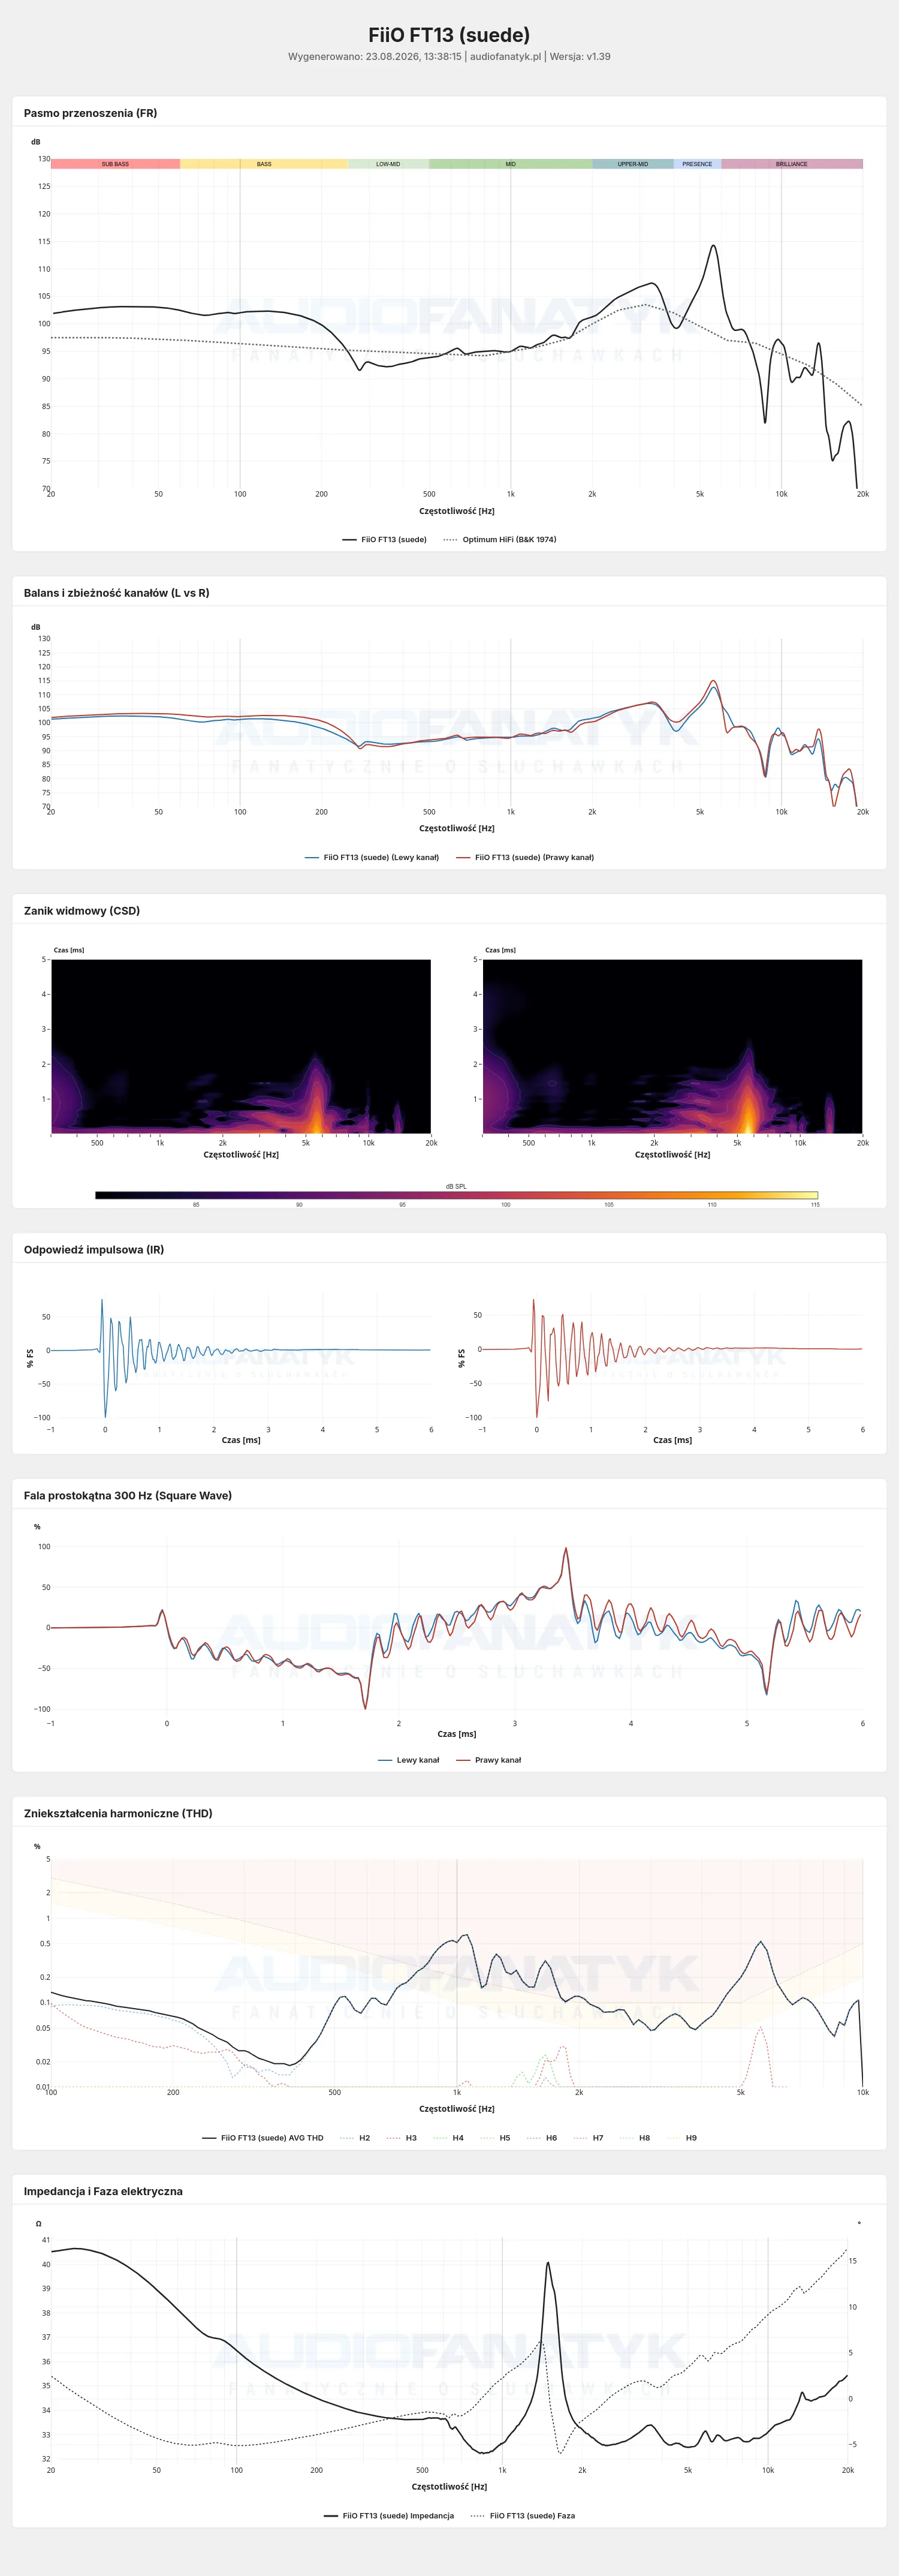Toggle H9 harmonic legend entry
The height and width of the screenshot is (2576, 899).
pyautogui.click(x=682, y=2138)
